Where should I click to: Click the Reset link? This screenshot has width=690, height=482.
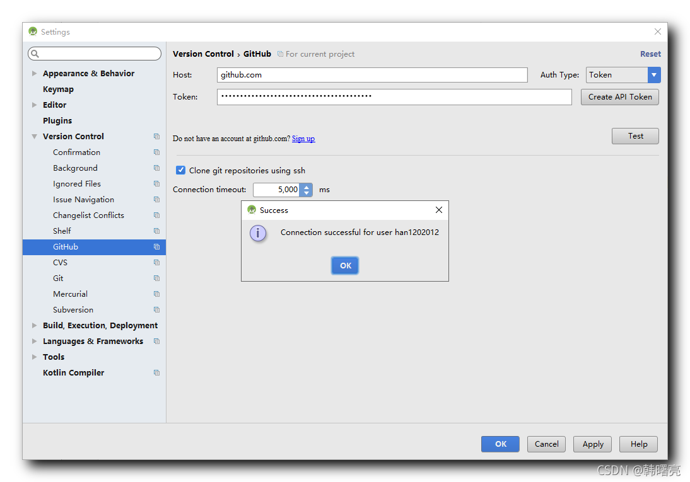tap(650, 54)
